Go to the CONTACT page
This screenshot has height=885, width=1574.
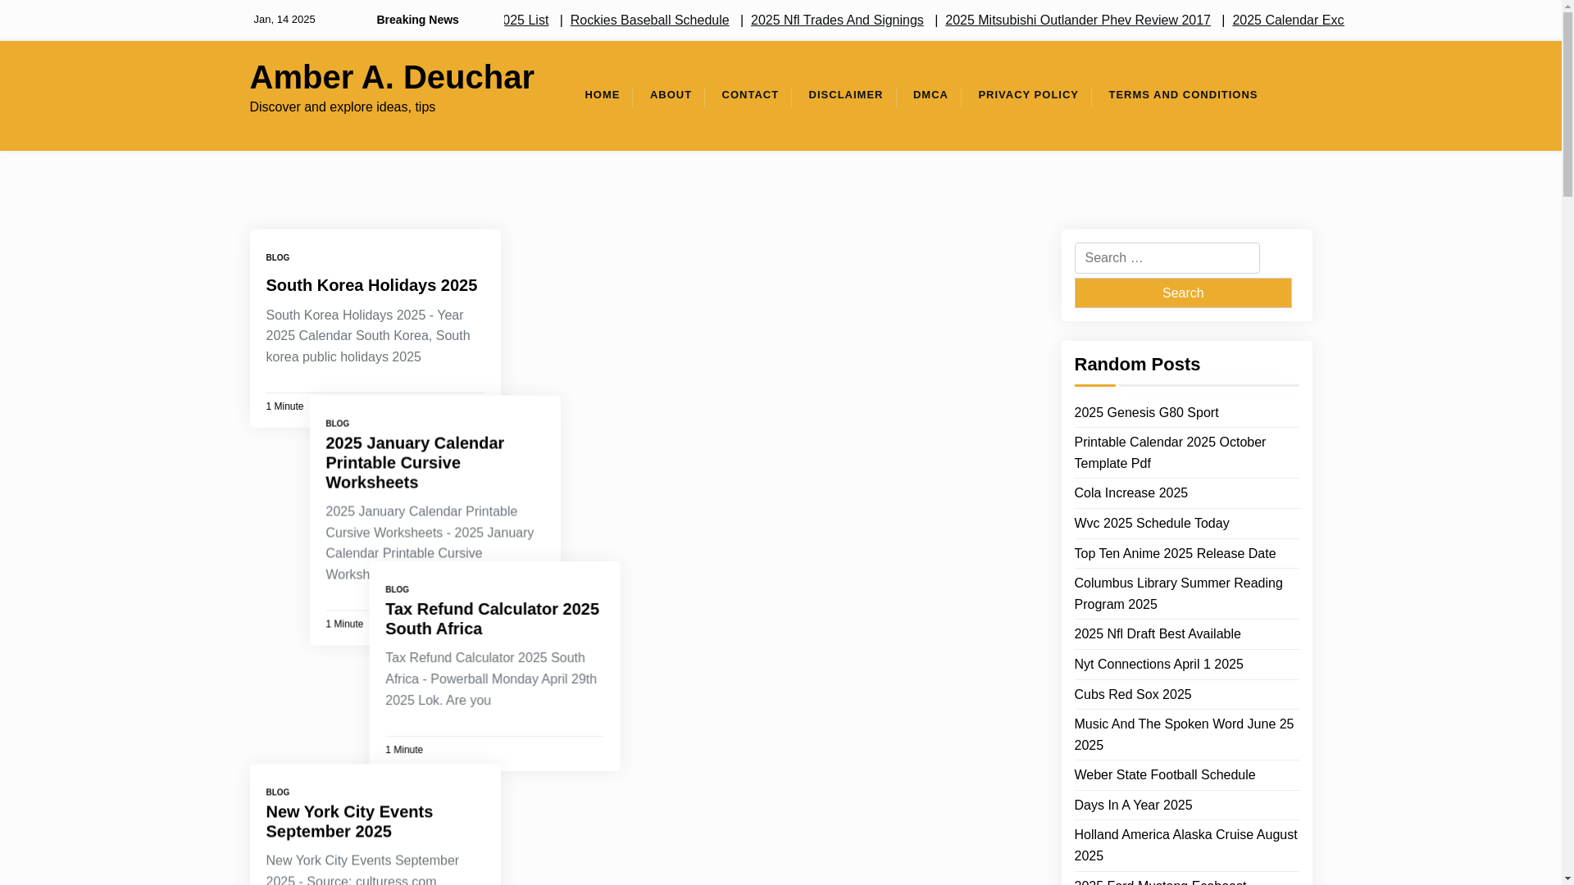[749, 95]
